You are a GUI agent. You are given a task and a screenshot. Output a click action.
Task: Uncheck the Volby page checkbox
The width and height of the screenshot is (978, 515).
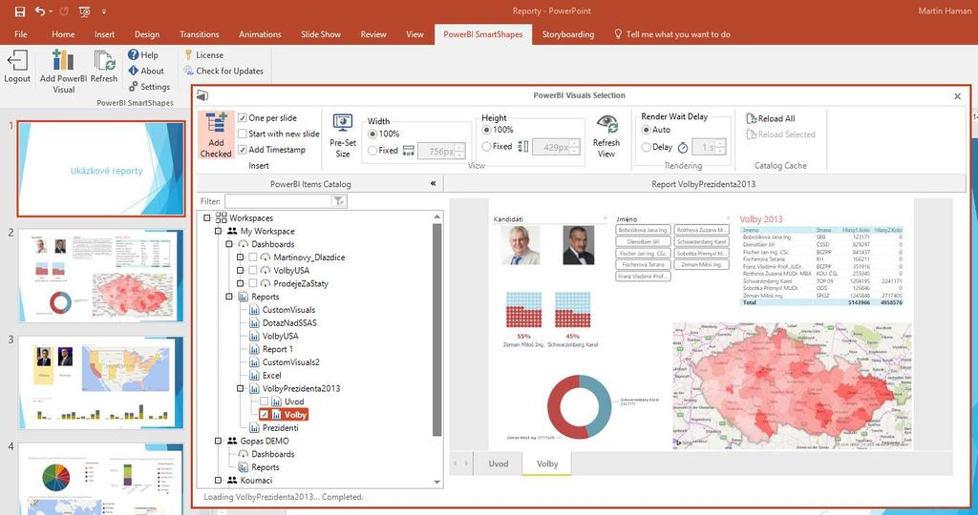(264, 414)
